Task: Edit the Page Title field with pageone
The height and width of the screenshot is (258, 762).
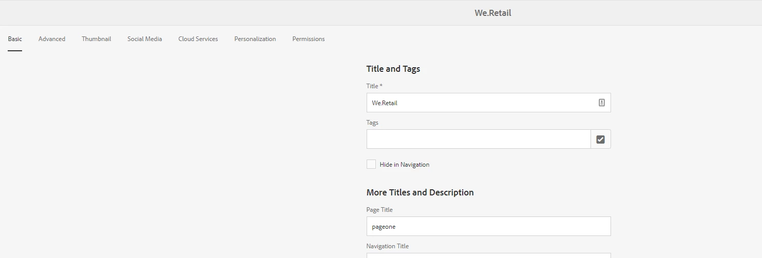Action: pyautogui.click(x=488, y=226)
